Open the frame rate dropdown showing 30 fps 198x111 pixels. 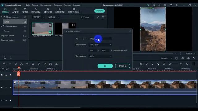click(100, 56)
